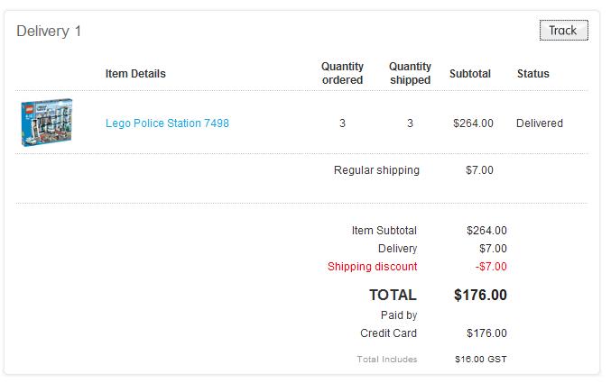
Task: Click the Quantity ordered column header
Action: 342,73
